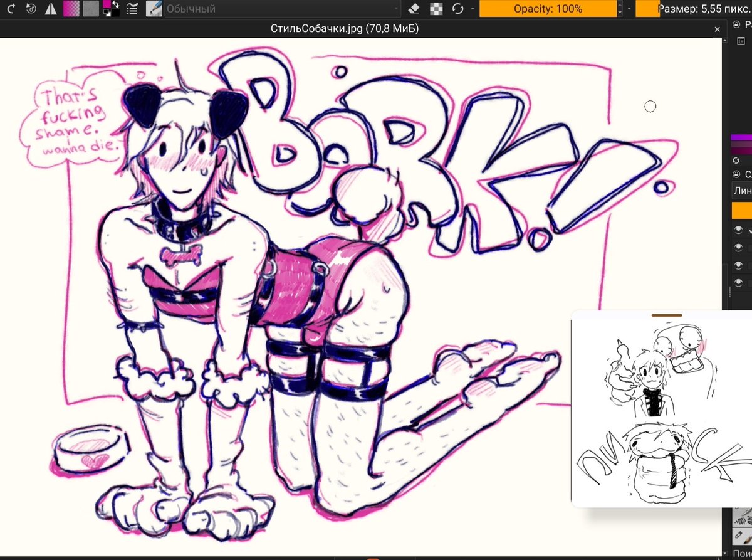Toggle visibility of the third layer

point(738,265)
